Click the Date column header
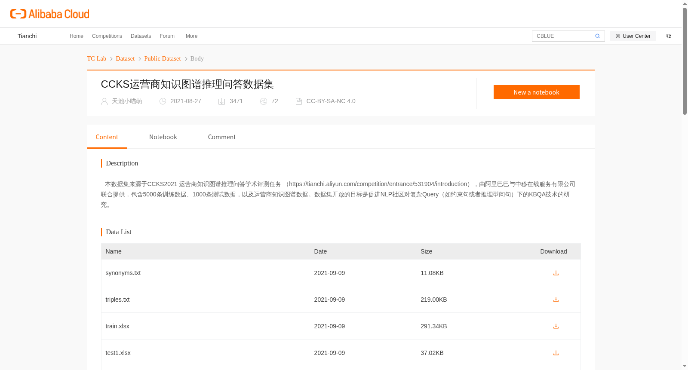 (320, 251)
